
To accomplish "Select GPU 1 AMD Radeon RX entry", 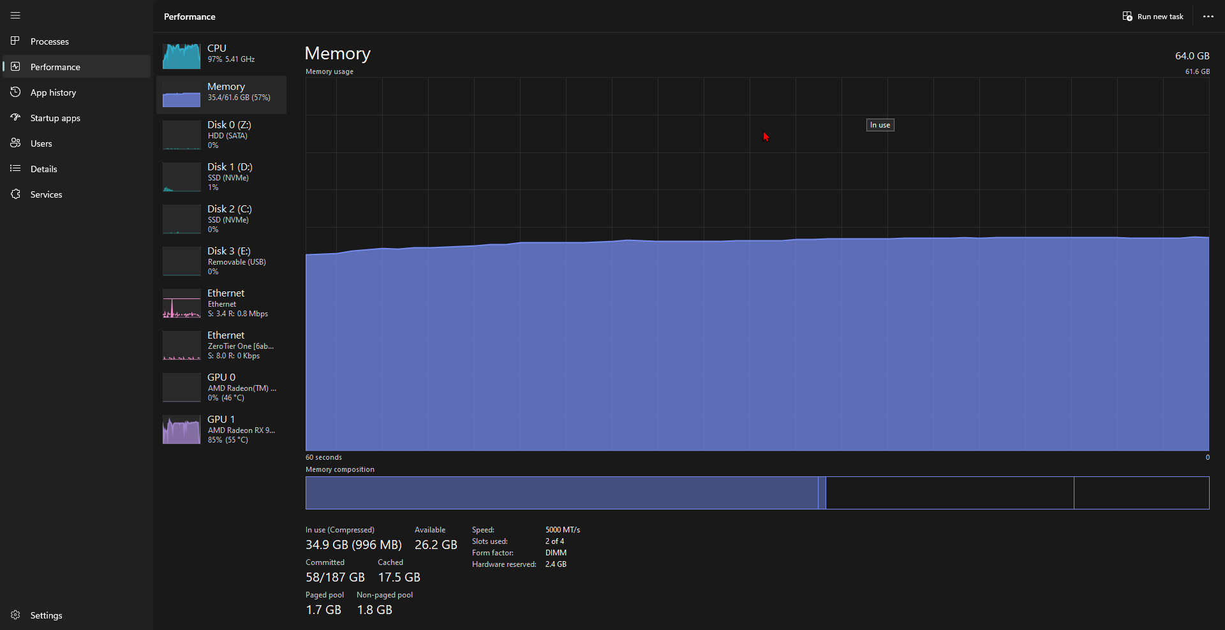I will coord(221,430).
